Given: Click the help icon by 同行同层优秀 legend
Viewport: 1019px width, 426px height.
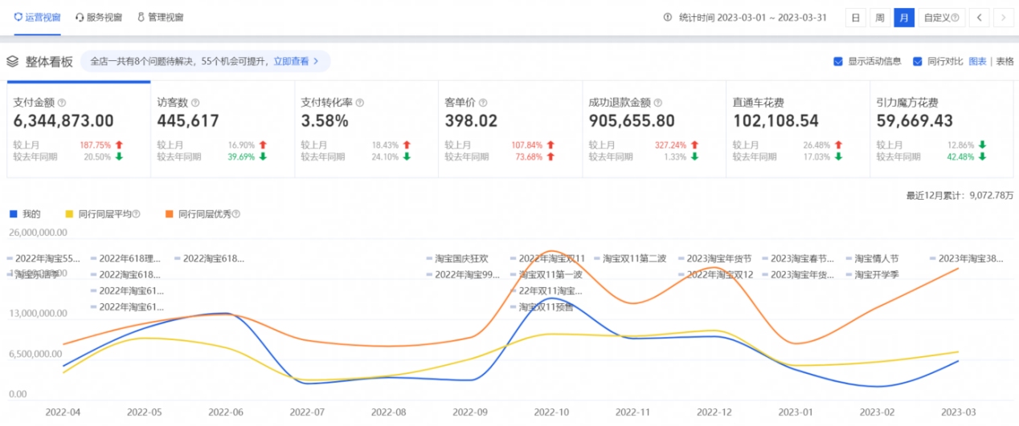Looking at the screenshot, I should 236,214.
